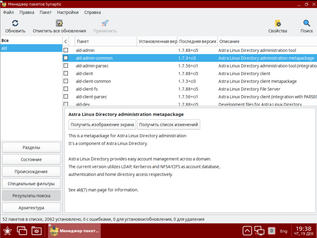Select the ald-client-parsec package name

[91, 97]
